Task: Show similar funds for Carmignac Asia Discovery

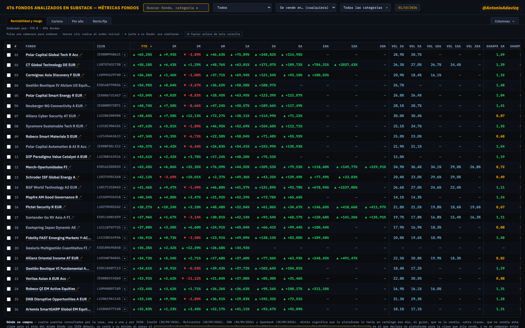Action: click(x=125, y=75)
